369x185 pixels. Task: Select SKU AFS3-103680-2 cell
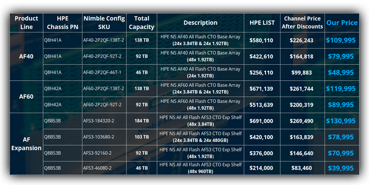point(98,137)
